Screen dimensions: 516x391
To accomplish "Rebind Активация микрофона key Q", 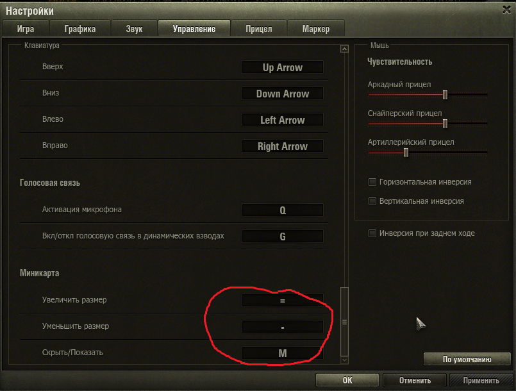I will coord(282,210).
